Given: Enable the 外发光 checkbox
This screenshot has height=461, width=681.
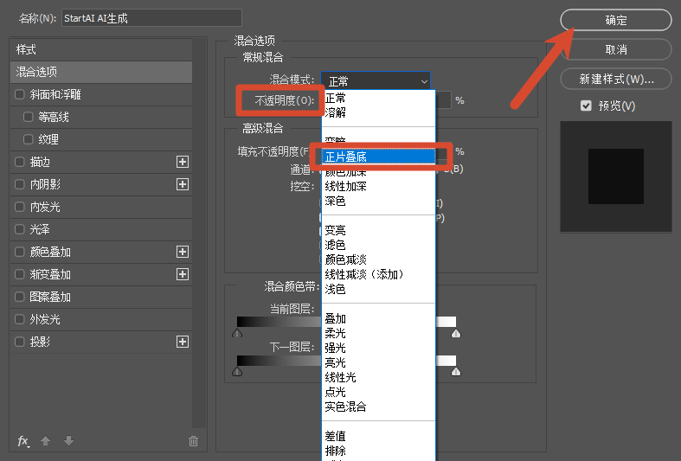Looking at the screenshot, I should click(20, 319).
